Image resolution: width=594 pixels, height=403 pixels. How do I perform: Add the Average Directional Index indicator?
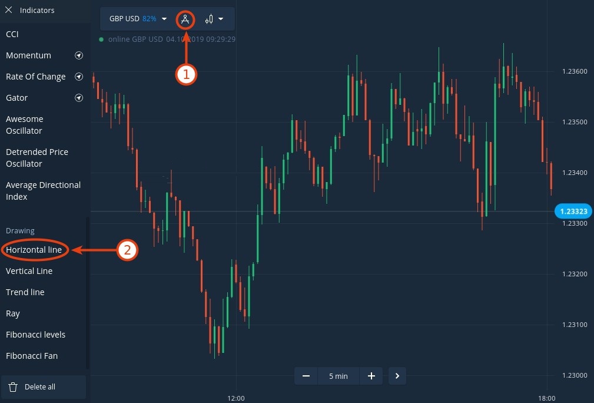(x=43, y=191)
